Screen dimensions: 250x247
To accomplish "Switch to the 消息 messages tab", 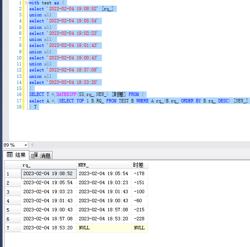I will pos(41,155).
